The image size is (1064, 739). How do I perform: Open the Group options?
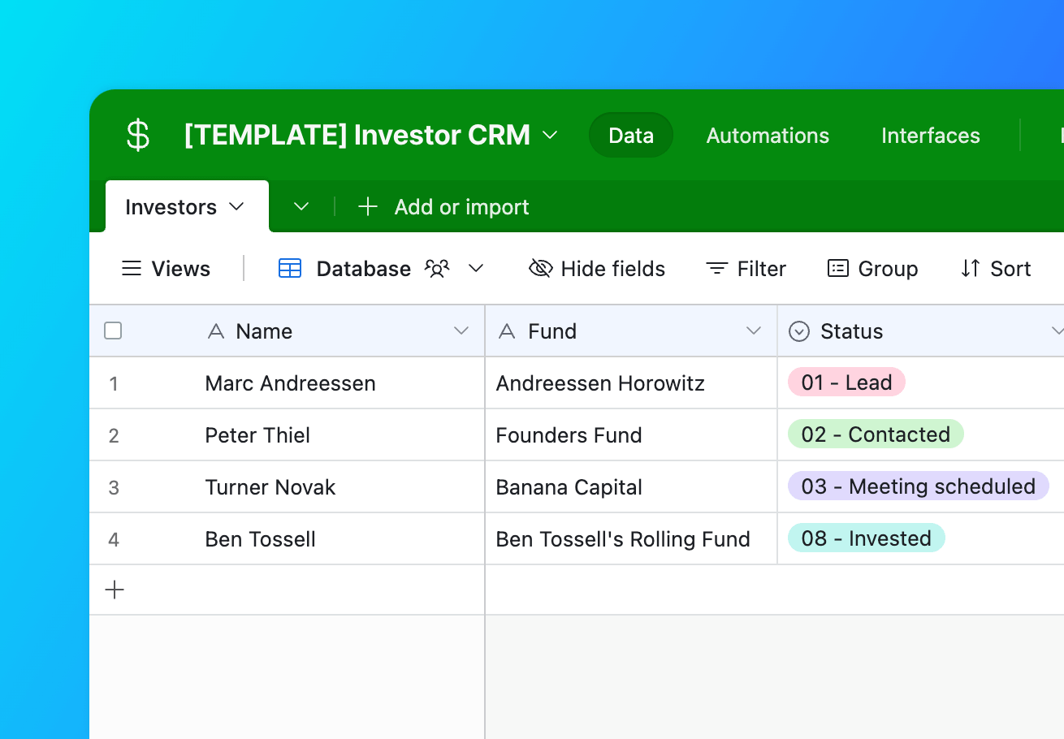click(872, 269)
